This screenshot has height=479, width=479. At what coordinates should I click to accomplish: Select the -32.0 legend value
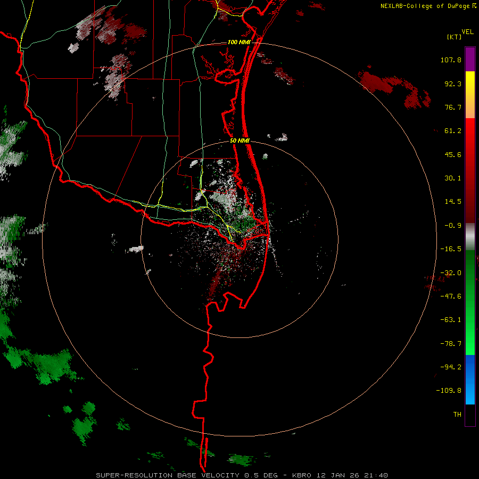pyautogui.click(x=451, y=273)
